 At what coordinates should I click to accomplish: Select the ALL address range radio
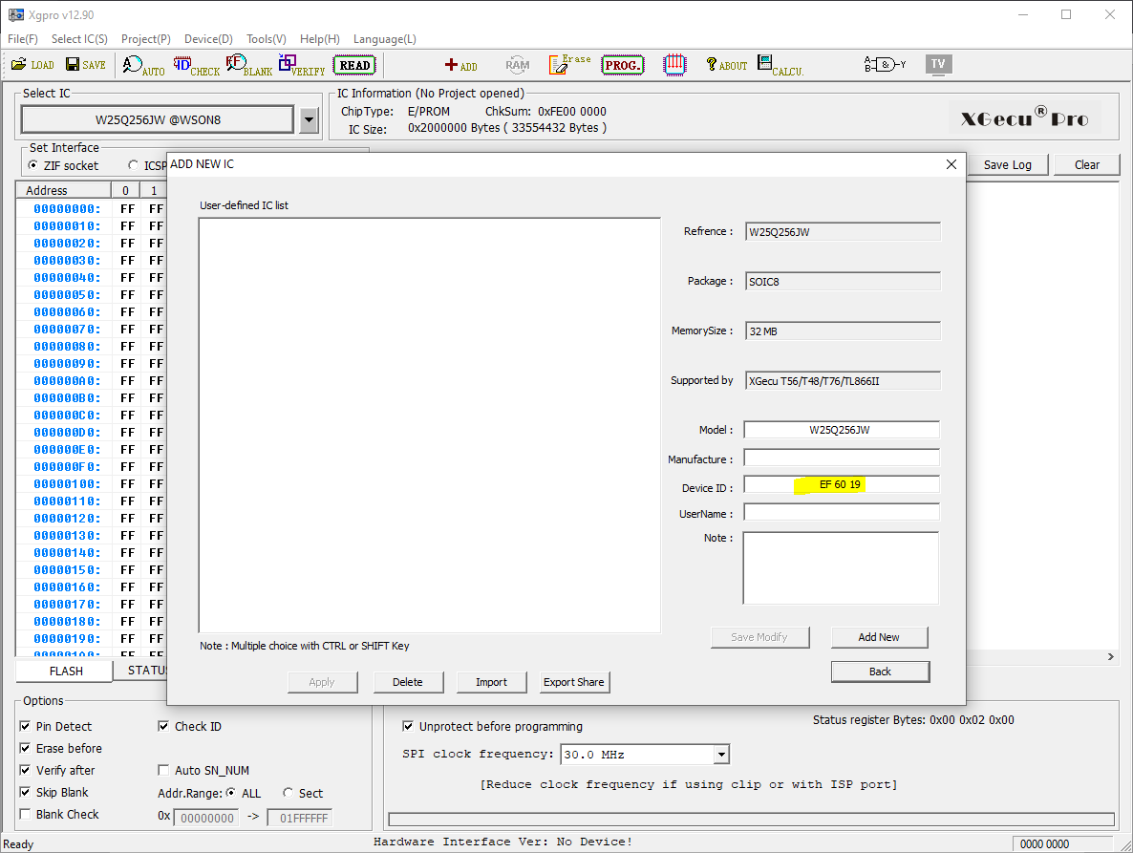pos(230,793)
